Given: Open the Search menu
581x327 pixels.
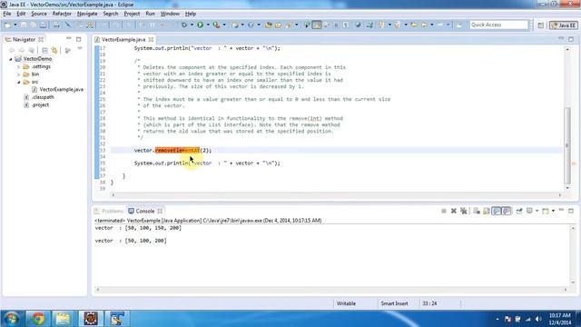Looking at the screenshot, I should click(111, 14).
